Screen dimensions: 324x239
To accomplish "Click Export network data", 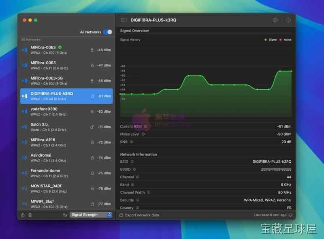I will [x=142, y=215].
